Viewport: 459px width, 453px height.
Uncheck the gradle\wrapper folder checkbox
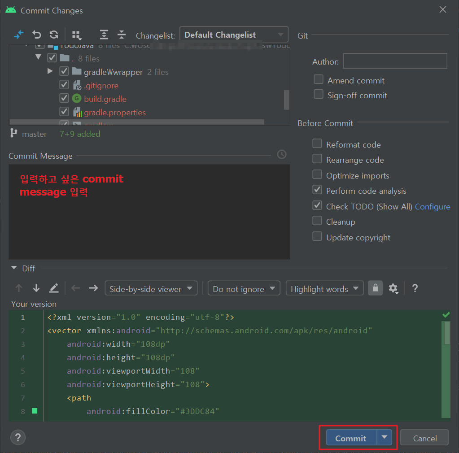coord(64,71)
